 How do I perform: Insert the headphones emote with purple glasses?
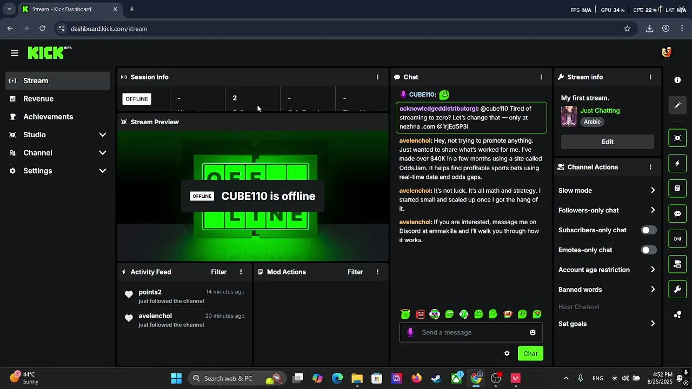pyautogui.click(x=435, y=314)
